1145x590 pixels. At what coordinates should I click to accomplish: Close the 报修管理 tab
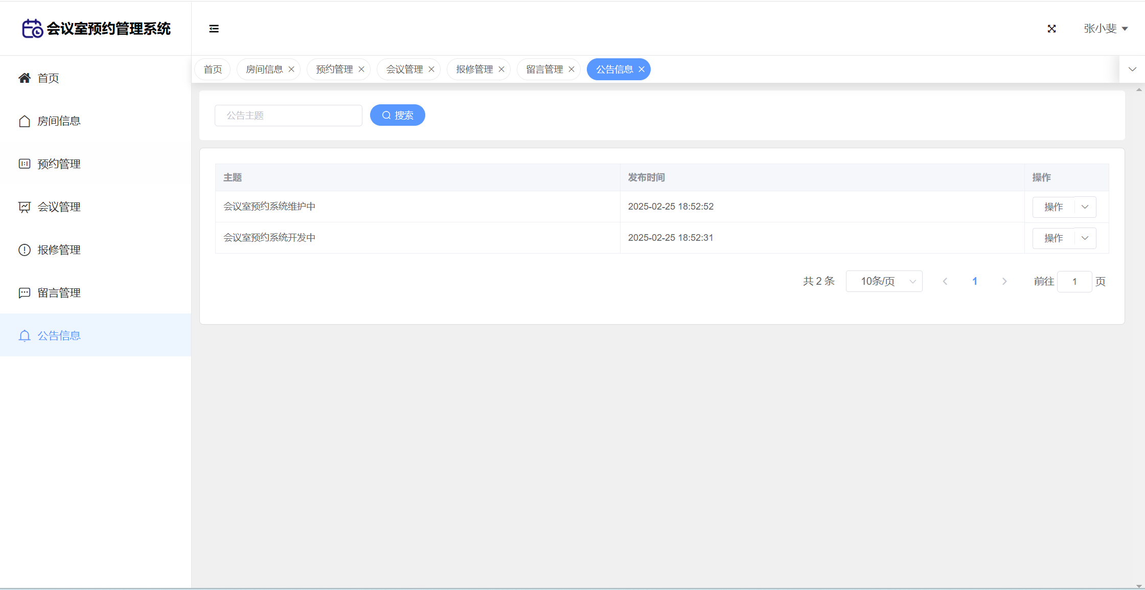(501, 70)
